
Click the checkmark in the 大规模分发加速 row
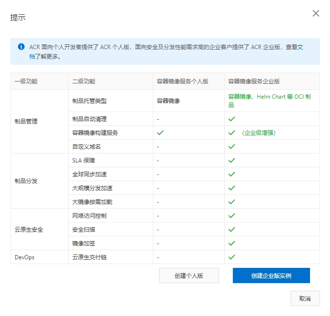(x=232, y=188)
